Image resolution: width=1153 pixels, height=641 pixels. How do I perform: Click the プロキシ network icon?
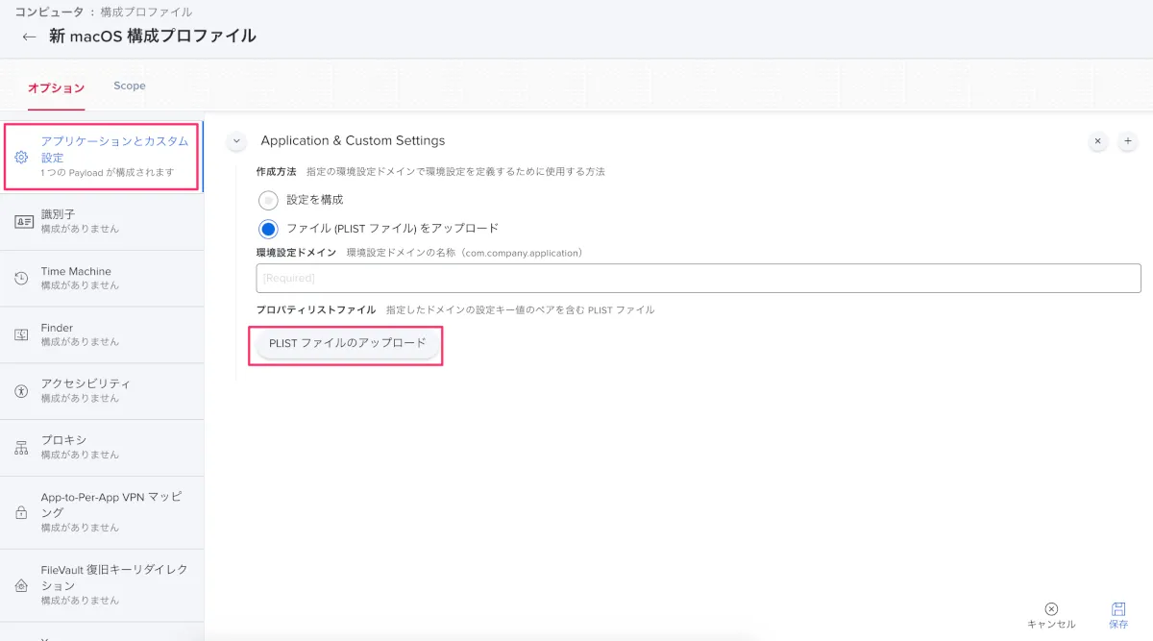tap(22, 447)
